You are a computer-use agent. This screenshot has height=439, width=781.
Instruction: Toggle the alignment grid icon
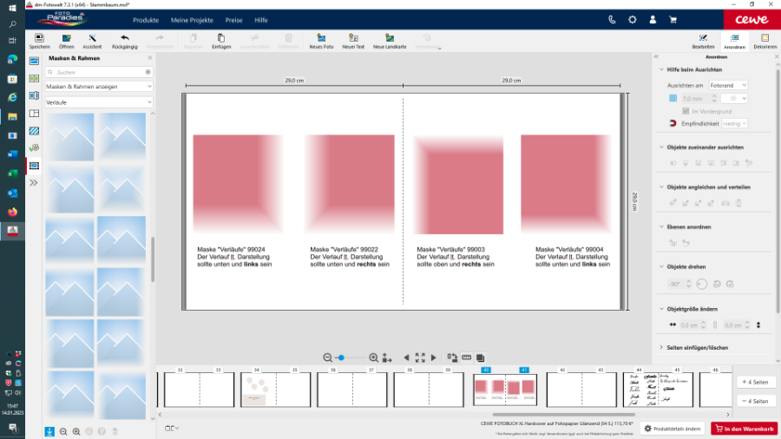(x=673, y=99)
